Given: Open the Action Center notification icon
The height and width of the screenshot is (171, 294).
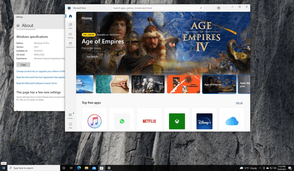Looking at the screenshot, I should pos(290,168).
